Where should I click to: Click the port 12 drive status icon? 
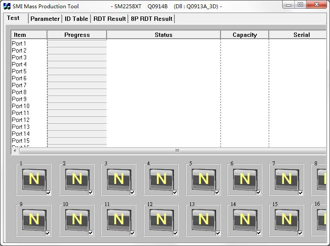[161, 219]
